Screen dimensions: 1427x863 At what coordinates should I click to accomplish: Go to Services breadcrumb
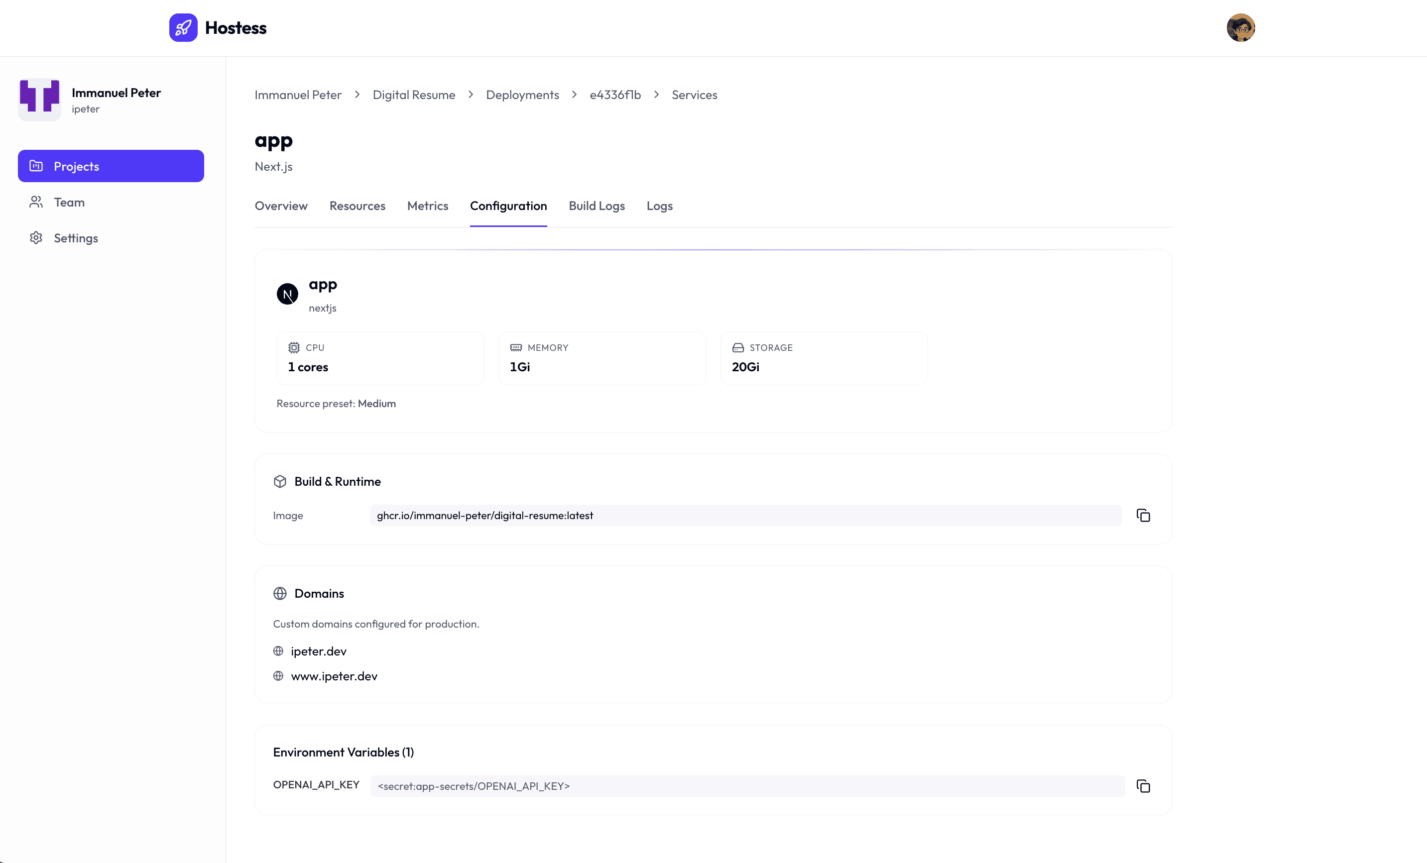[x=695, y=95]
